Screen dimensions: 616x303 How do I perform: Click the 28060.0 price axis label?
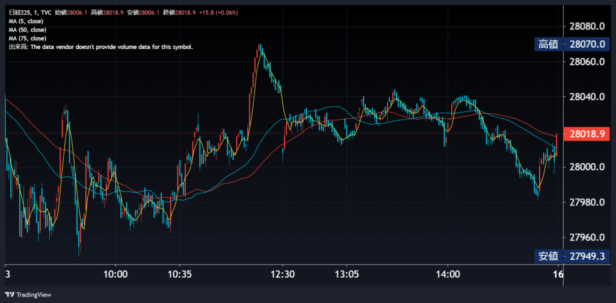pos(587,62)
